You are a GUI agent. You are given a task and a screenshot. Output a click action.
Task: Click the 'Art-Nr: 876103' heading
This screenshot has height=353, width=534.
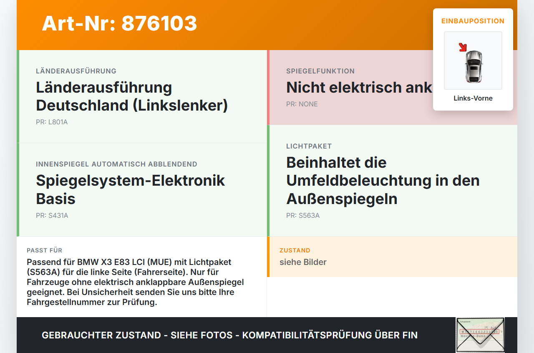(x=119, y=23)
